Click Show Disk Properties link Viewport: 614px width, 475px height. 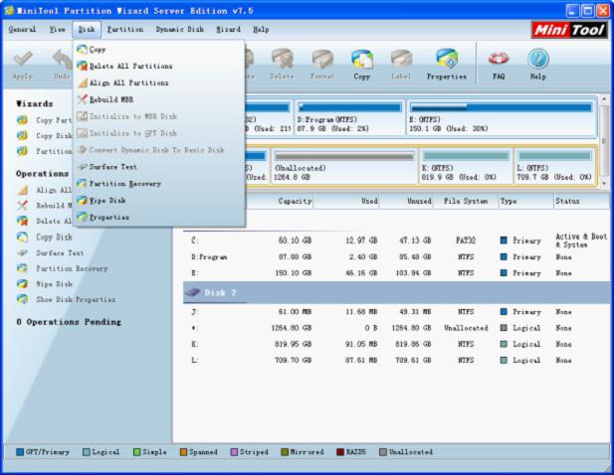(x=76, y=299)
